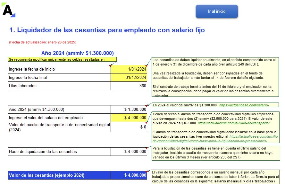Select the Días laborados value 360
This screenshot has width=285, height=184.
129,86
